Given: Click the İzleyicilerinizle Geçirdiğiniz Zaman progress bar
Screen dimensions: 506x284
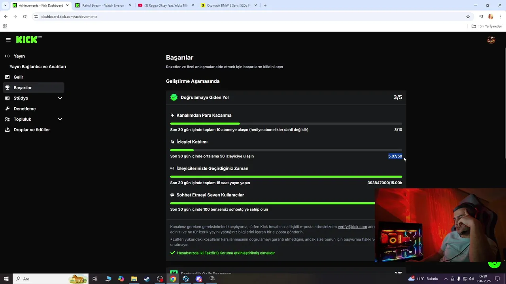Looking at the screenshot, I should pos(286,177).
